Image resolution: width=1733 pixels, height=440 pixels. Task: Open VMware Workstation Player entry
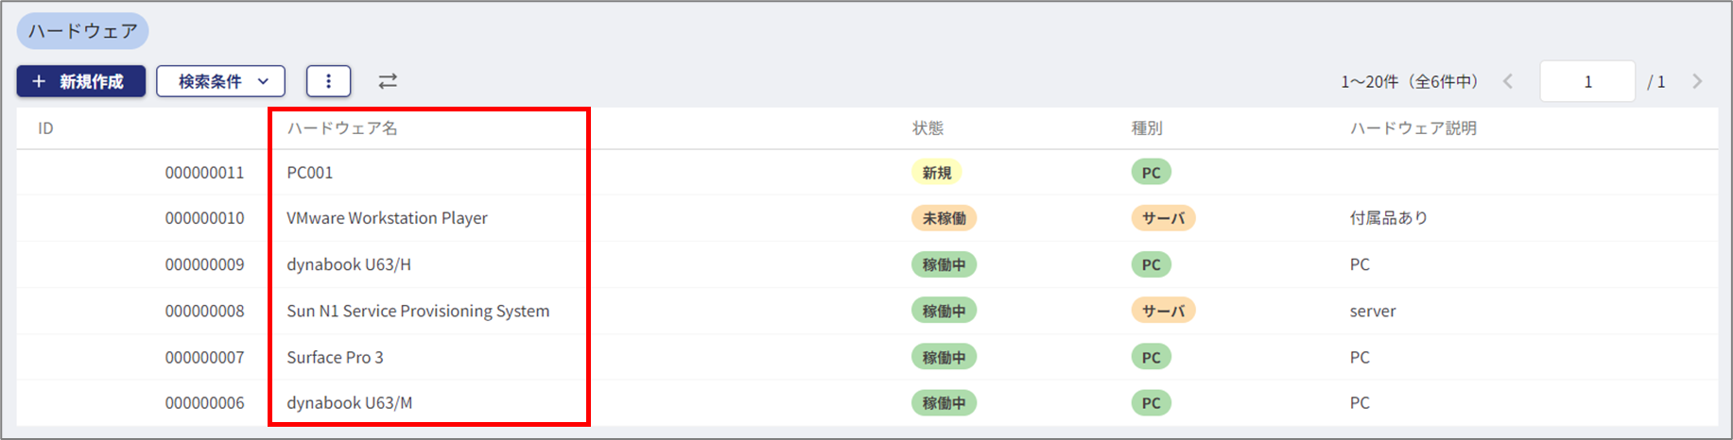[x=387, y=218]
